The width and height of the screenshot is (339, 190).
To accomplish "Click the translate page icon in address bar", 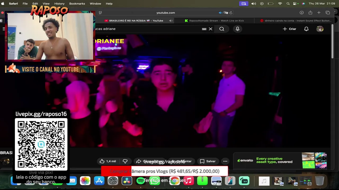I will click(226, 13).
